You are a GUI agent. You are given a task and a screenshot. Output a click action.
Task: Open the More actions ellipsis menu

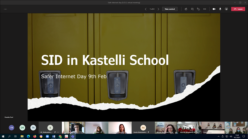click(204, 9)
